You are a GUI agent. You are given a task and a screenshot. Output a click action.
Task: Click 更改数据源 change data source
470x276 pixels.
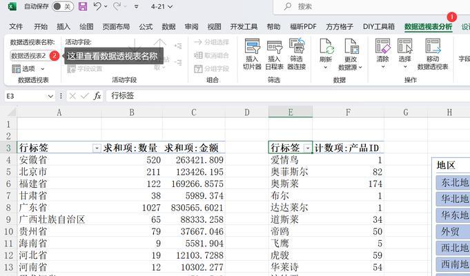tap(350, 55)
